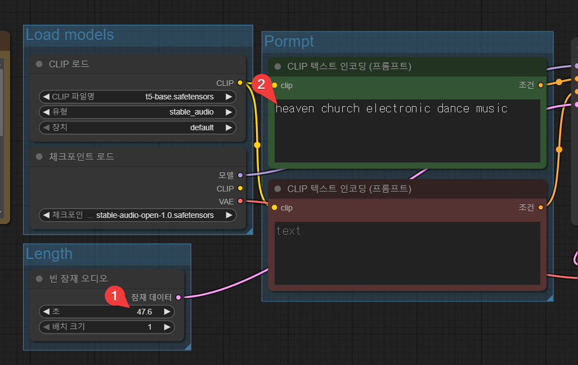
Task: Click the clip input port on the red node
Action: pyautogui.click(x=274, y=208)
